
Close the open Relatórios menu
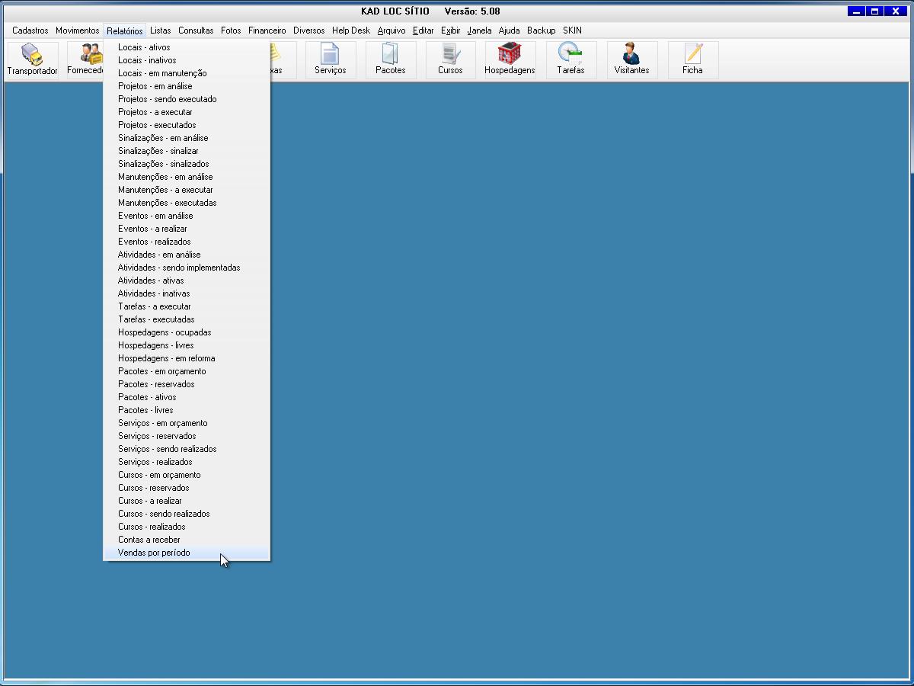point(125,30)
